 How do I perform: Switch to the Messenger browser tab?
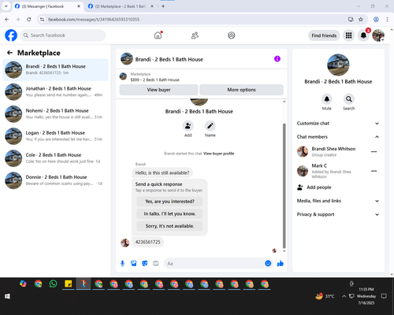(x=48, y=6)
